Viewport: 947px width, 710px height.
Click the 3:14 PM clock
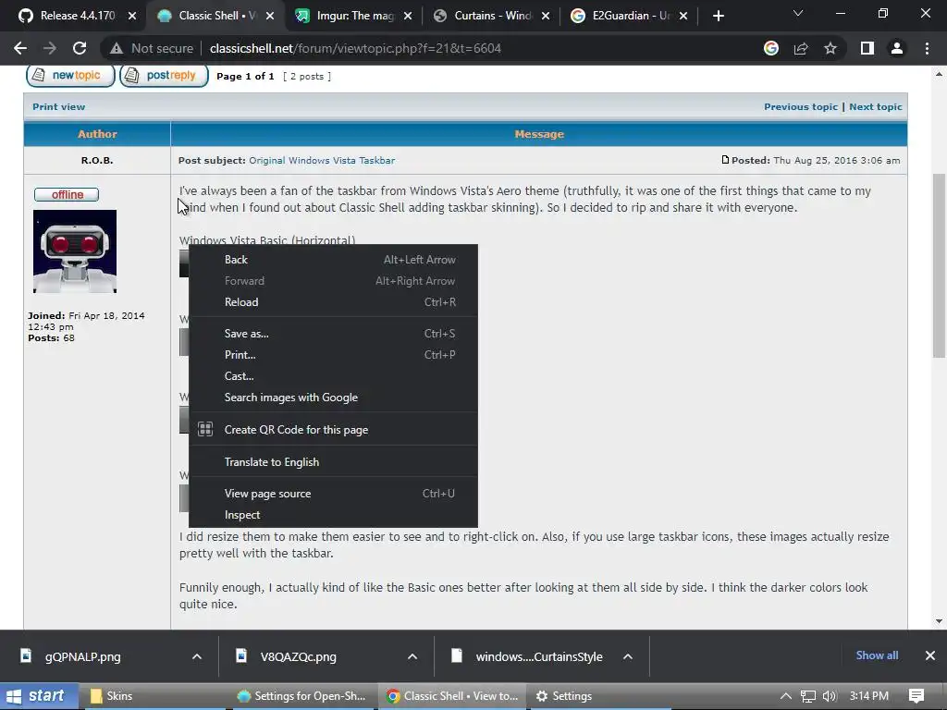(869, 696)
